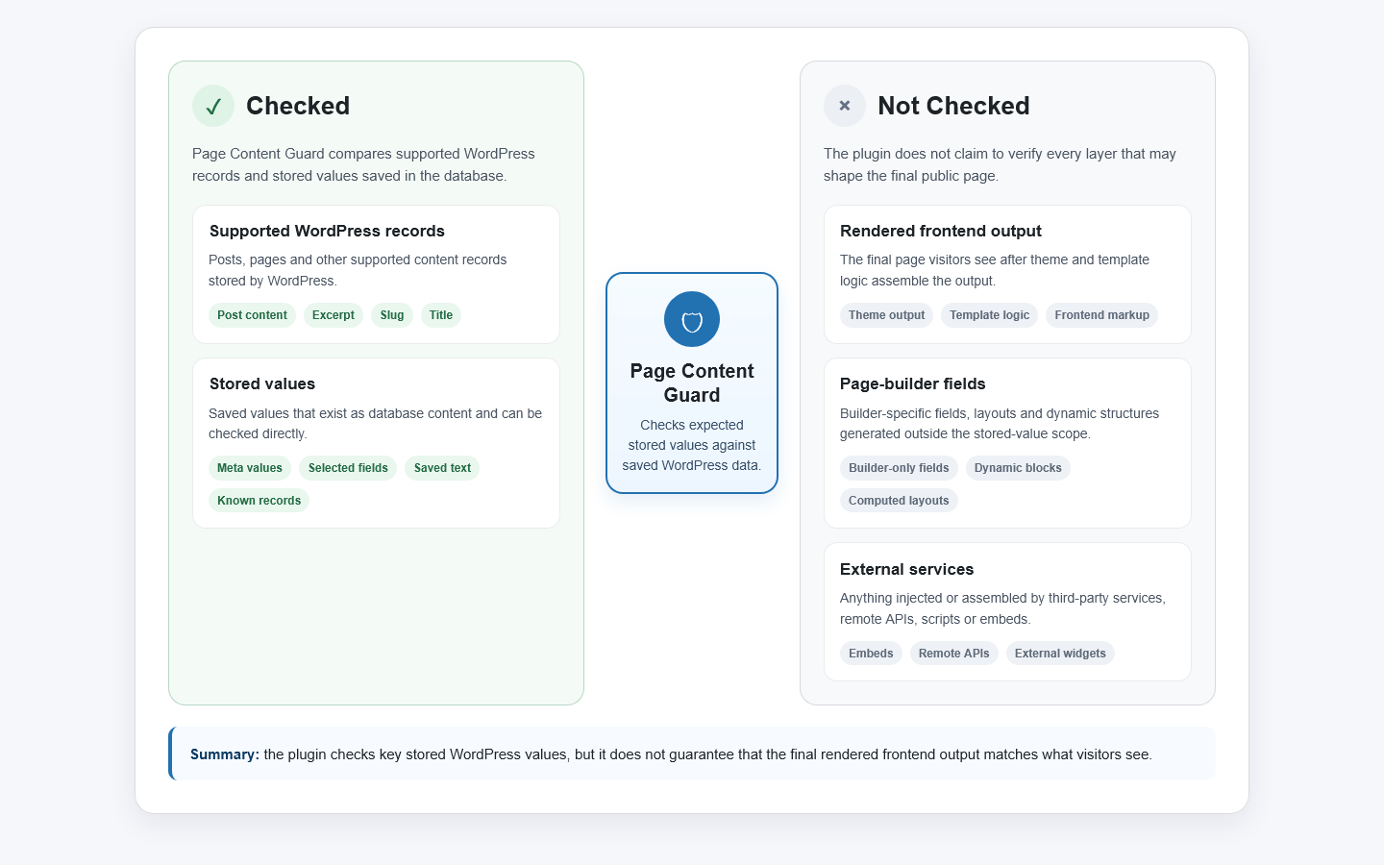Screen dimensions: 1384x865
Task: Click the blue shield icon in center card
Action: (x=692, y=319)
